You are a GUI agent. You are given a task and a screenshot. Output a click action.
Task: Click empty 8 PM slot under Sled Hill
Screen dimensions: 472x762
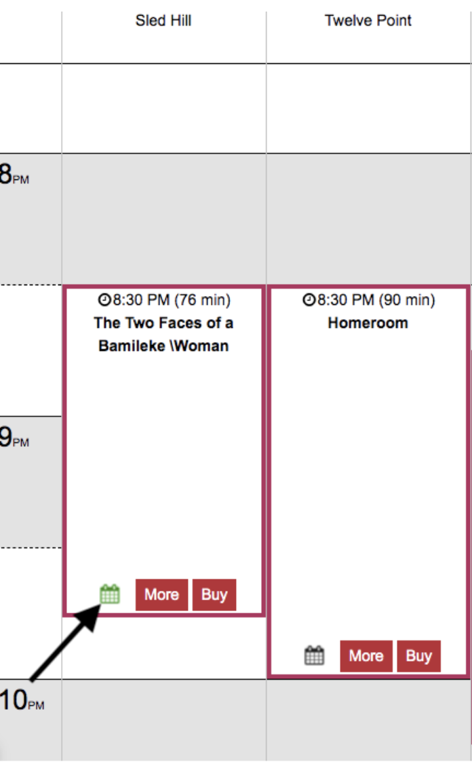pos(163,219)
